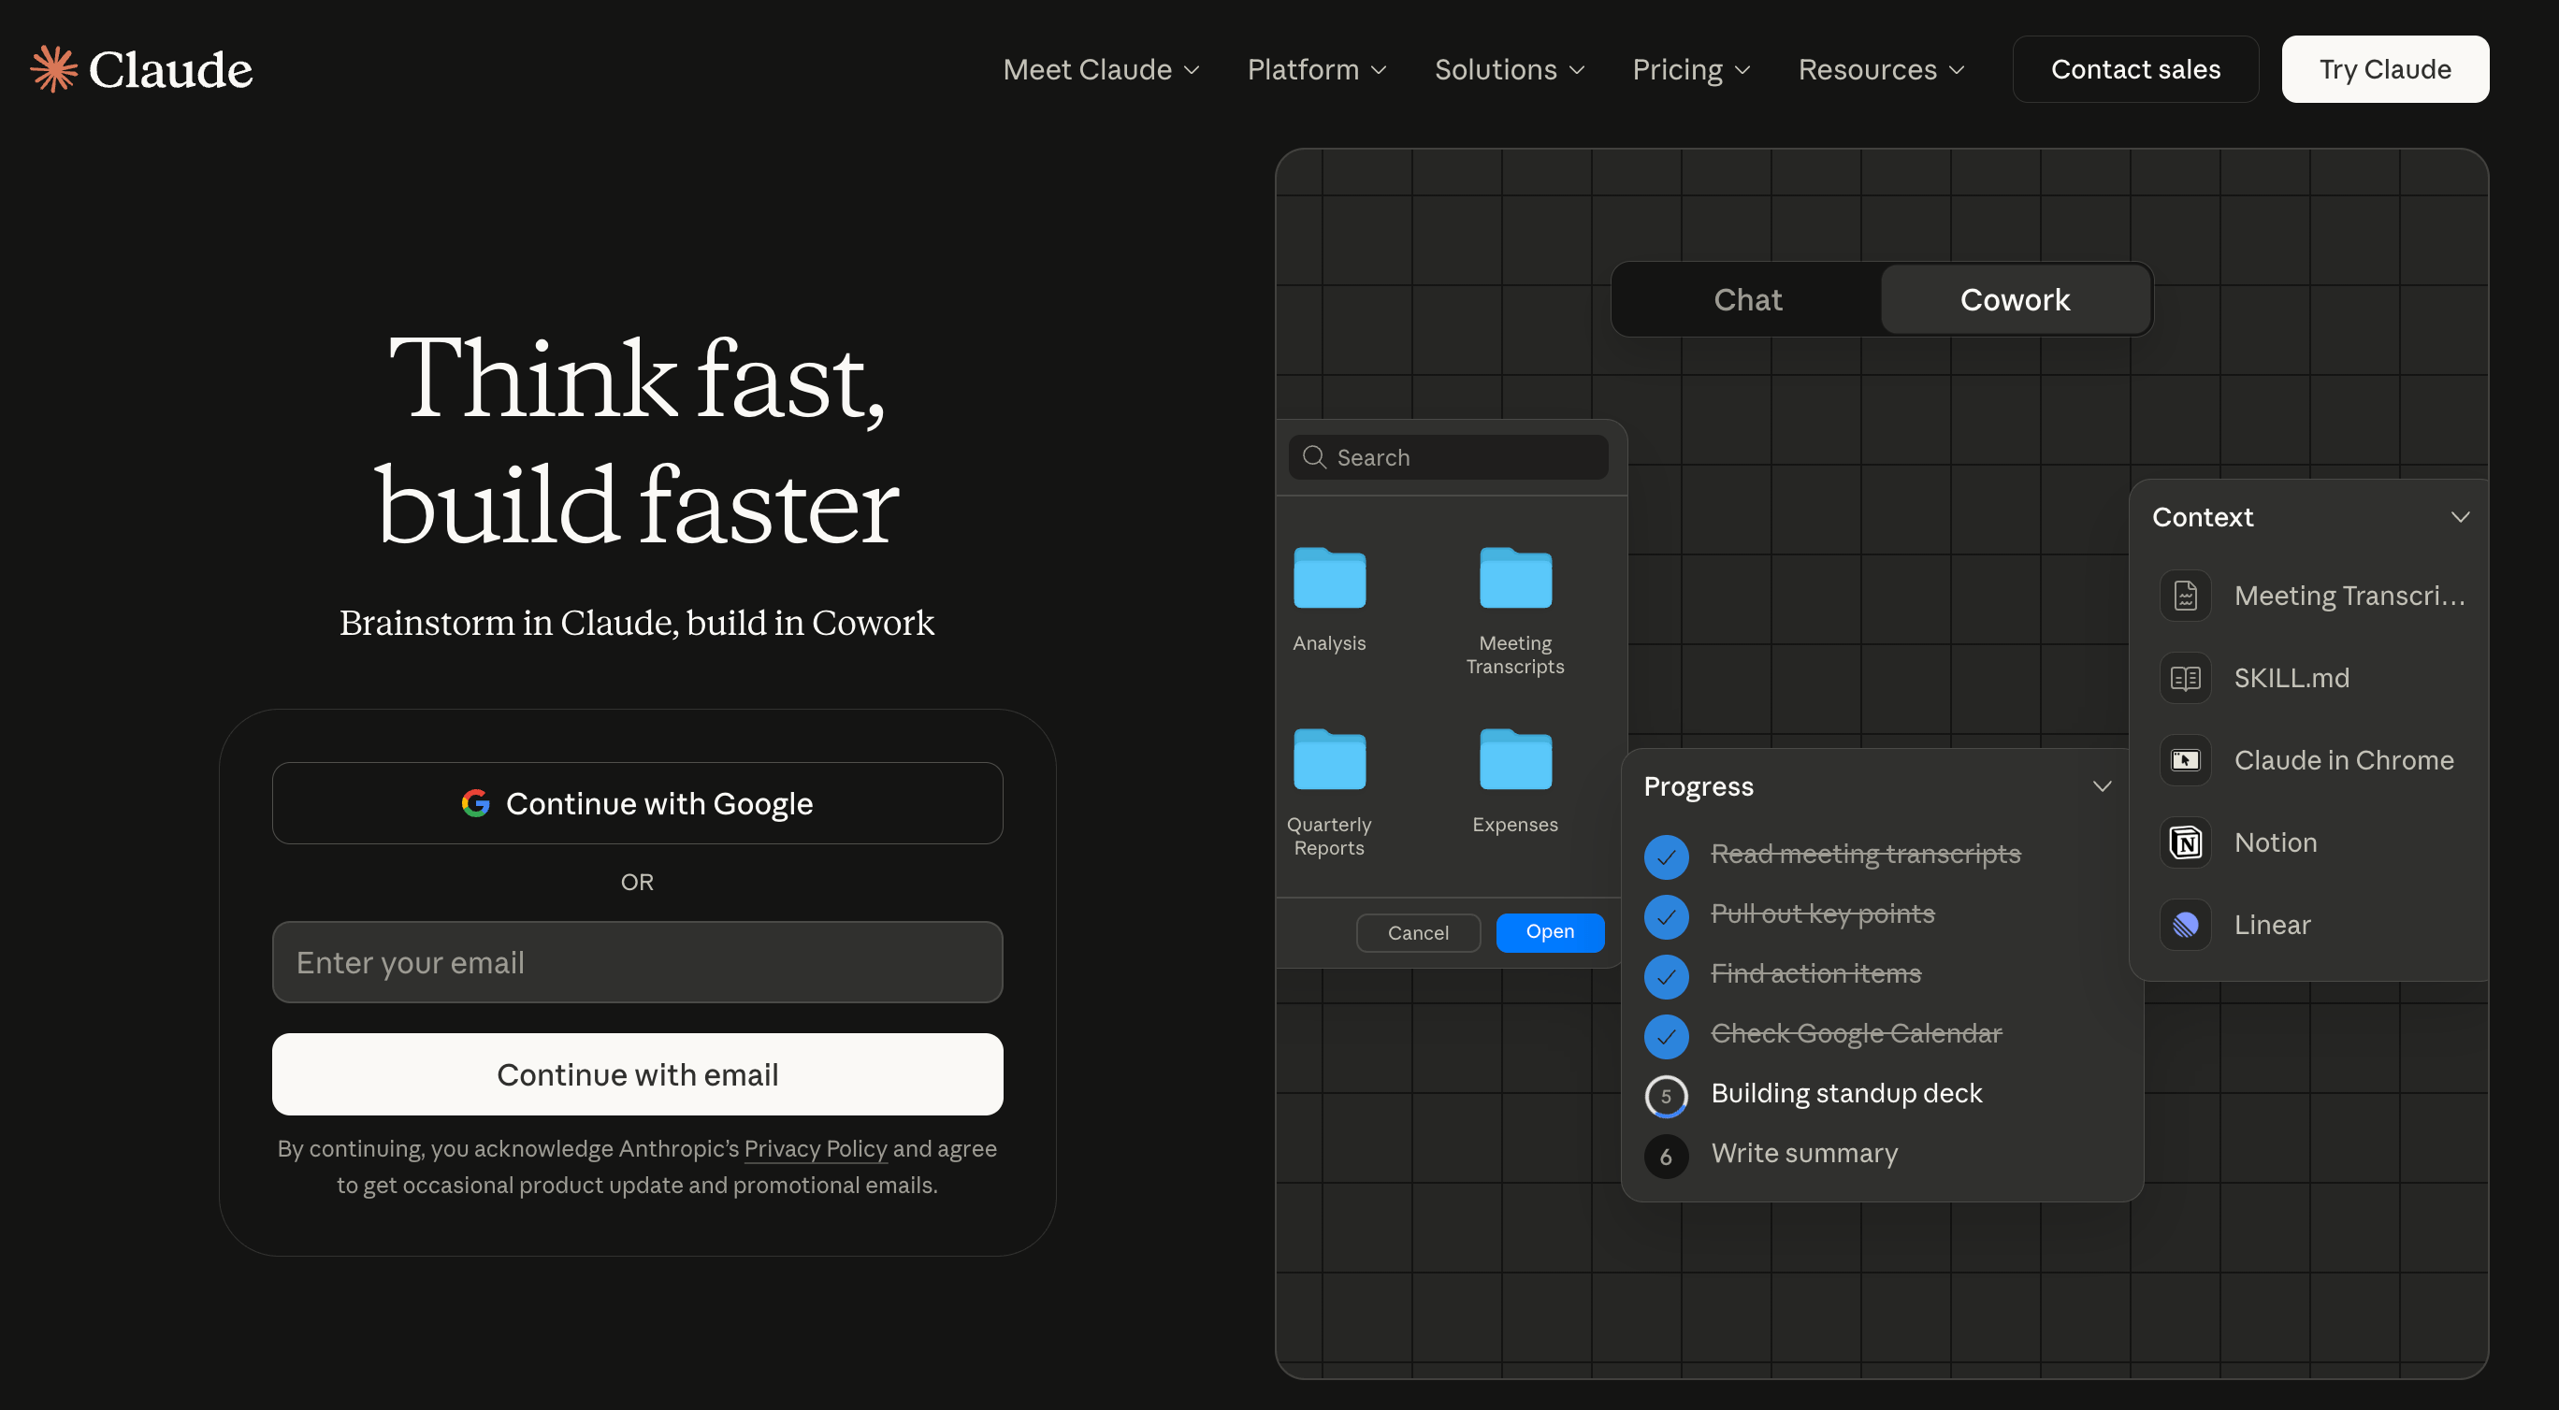Open the Resources menu
The height and width of the screenshot is (1410, 2559).
click(x=1881, y=68)
